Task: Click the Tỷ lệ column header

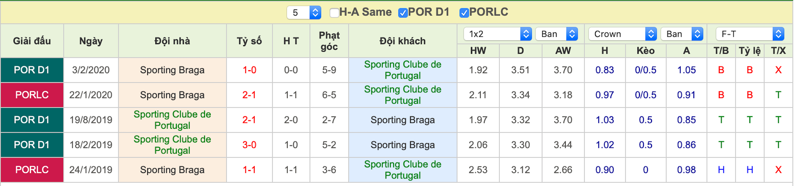Action: [x=750, y=51]
